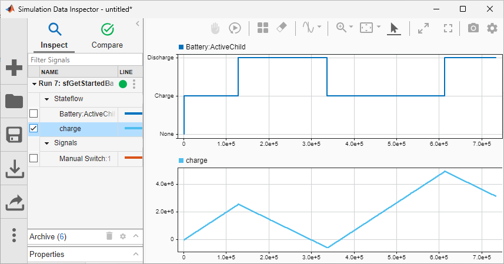Switch to the Compare tab

pyautogui.click(x=107, y=35)
